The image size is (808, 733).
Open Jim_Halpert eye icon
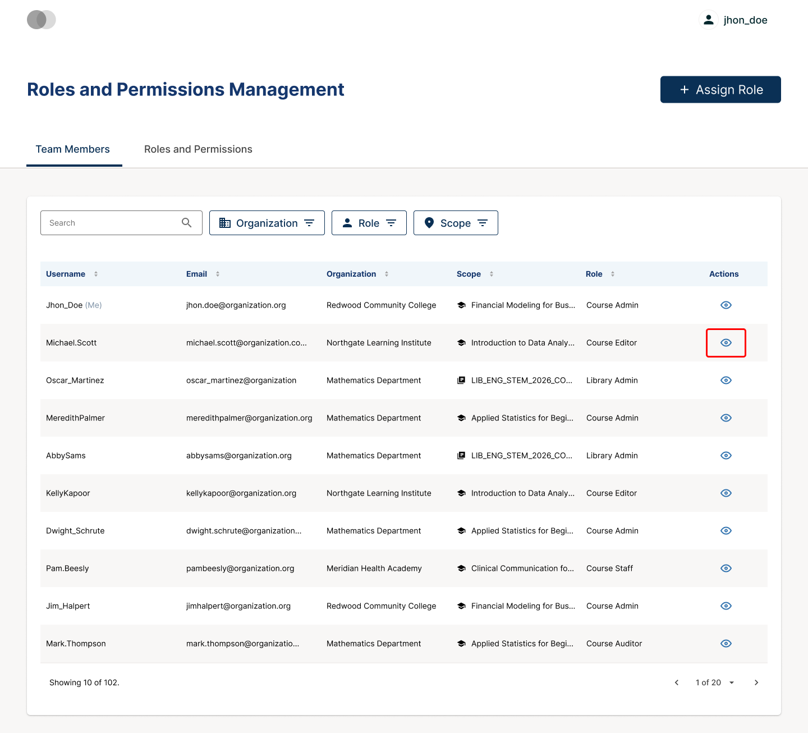click(726, 606)
